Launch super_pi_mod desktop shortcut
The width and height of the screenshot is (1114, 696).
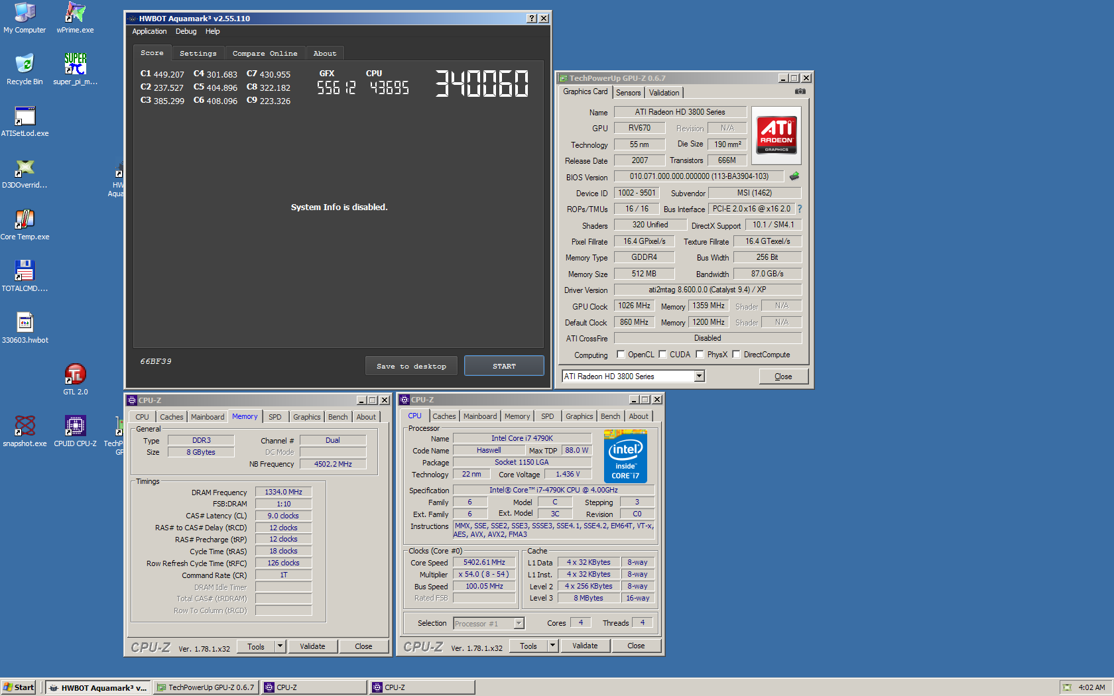click(75, 69)
